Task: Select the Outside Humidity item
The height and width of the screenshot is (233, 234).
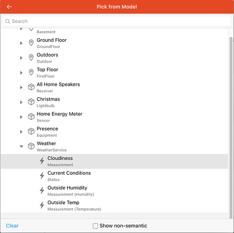Action: coord(114,191)
